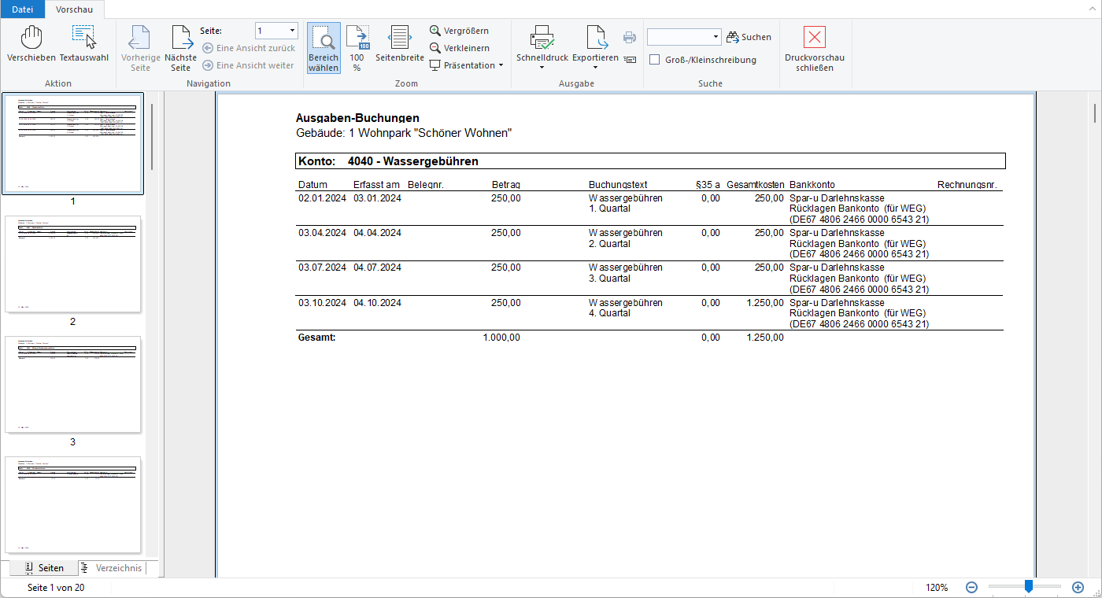This screenshot has height=598, width=1102.
Task: Click the Rechnungsnr. column header
Action: pyautogui.click(x=968, y=185)
